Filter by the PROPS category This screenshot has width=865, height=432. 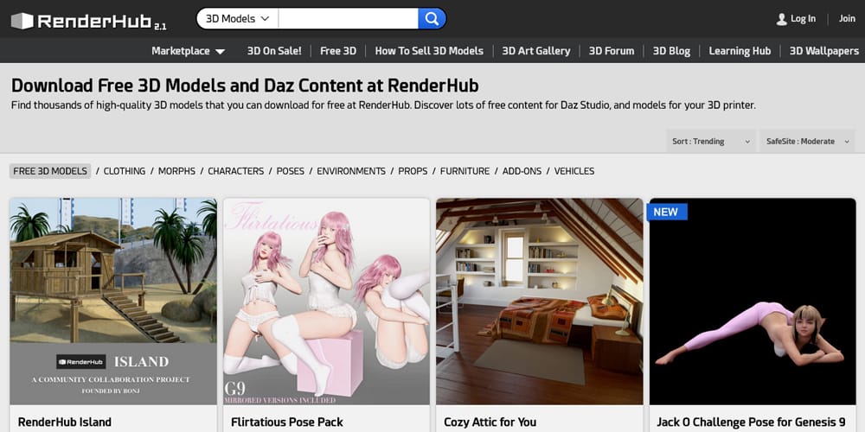tap(413, 171)
